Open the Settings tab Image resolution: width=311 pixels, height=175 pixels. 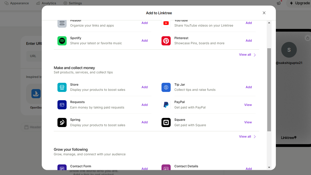point(73,3)
